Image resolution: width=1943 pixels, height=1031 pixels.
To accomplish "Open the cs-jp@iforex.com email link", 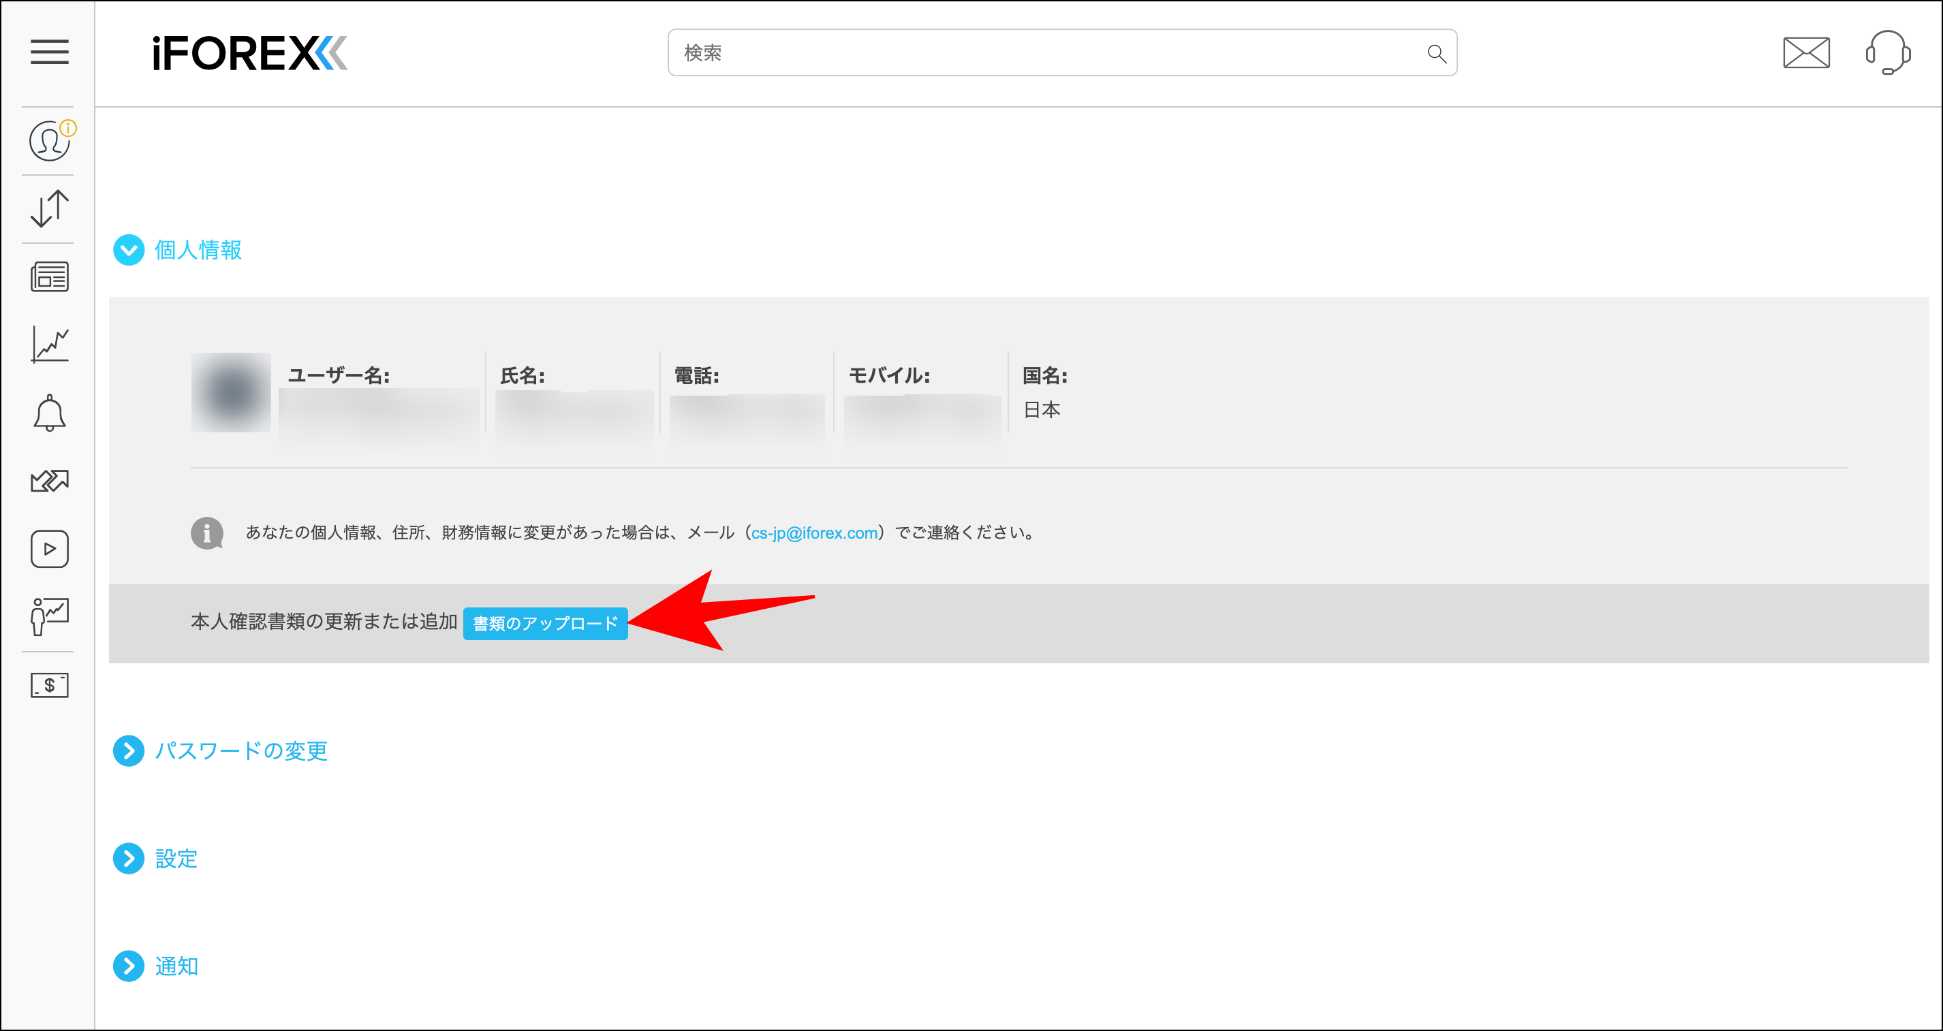I will (815, 533).
